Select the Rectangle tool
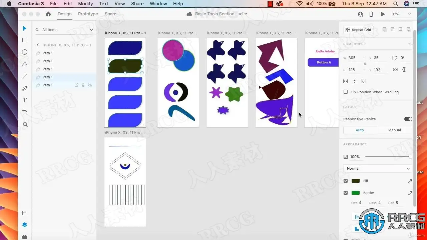 click(x=25, y=40)
